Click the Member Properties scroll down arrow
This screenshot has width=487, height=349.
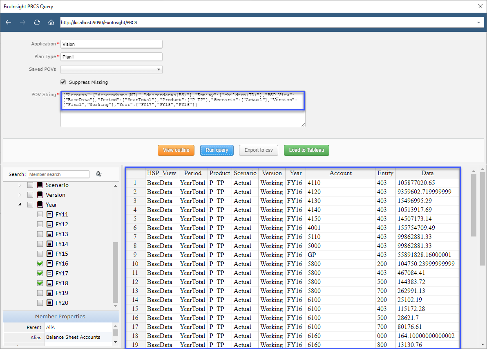point(115,342)
